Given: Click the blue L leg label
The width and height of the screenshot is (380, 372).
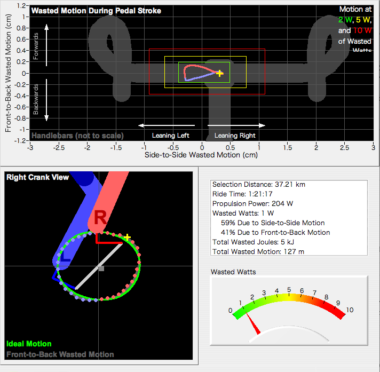Looking at the screenshot, I should click(65, 257).
